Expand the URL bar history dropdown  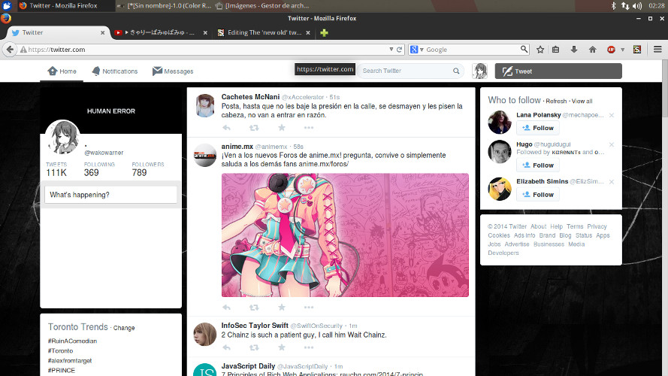[x=391, y=50]
